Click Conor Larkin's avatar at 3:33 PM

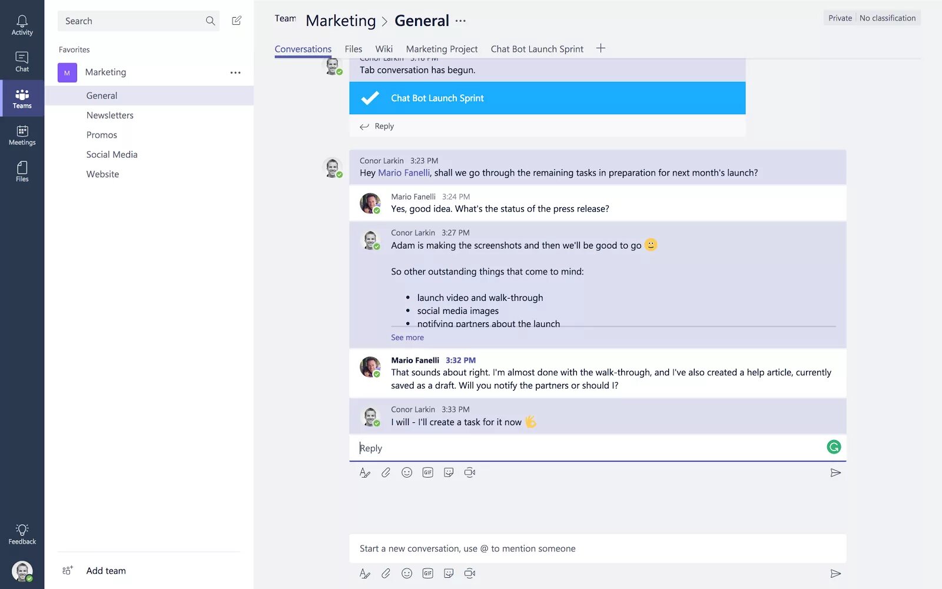[x=370, y=416]
